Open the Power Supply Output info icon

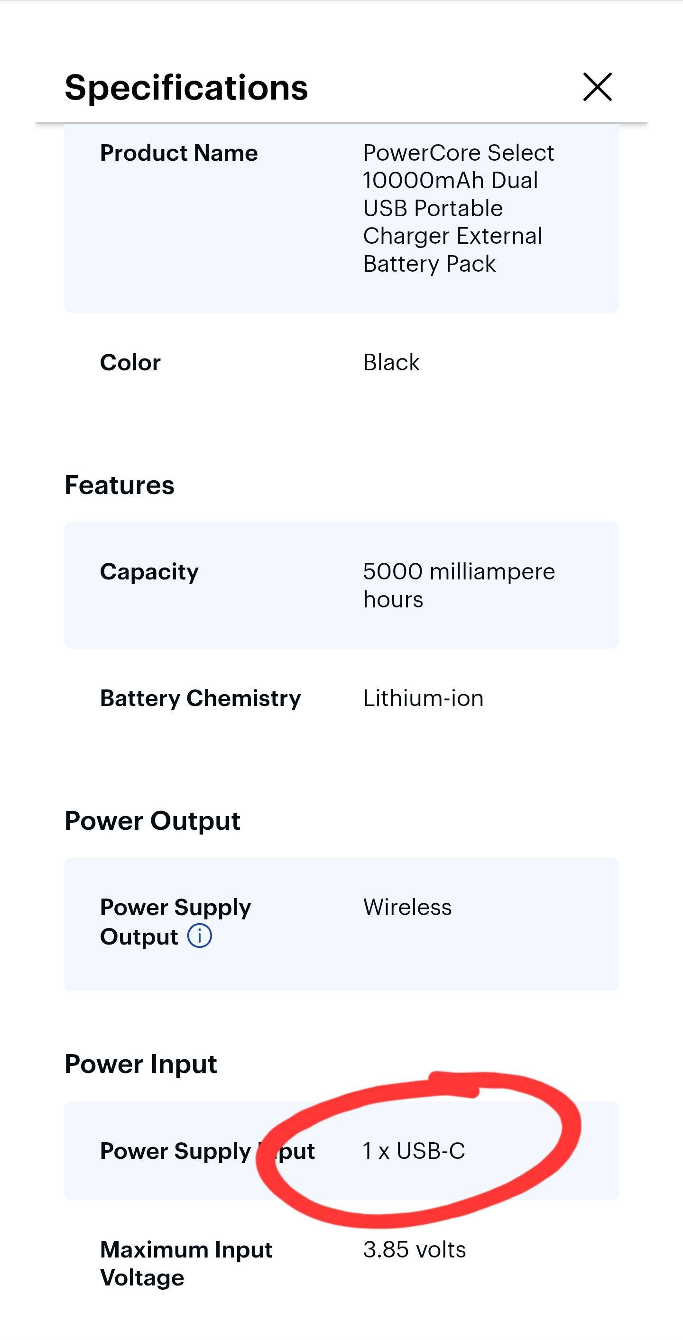tap(199, 936)
